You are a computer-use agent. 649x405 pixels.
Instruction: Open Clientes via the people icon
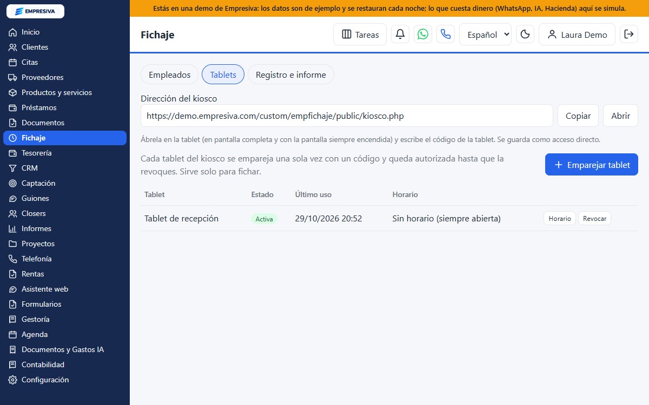point(13,48)
